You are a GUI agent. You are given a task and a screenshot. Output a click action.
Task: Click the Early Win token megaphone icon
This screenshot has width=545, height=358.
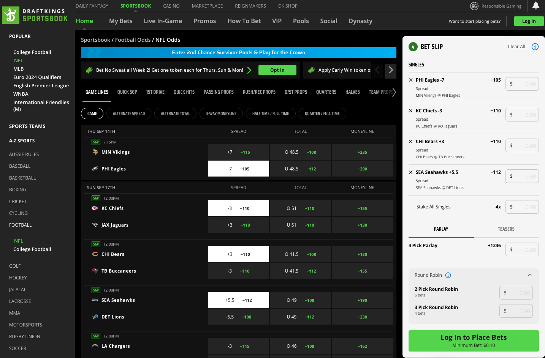point(312,70)
